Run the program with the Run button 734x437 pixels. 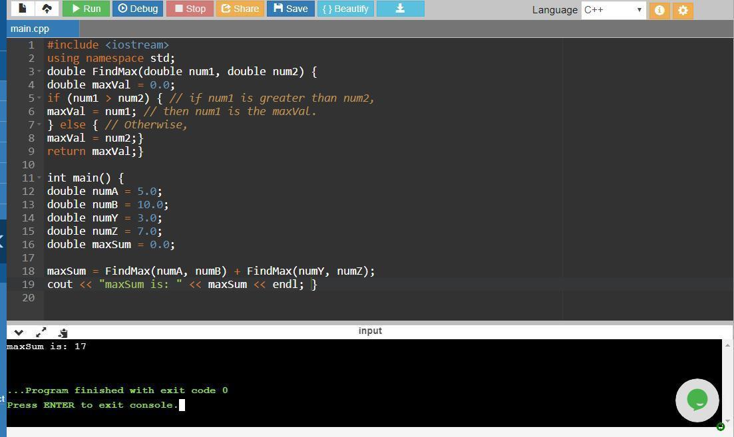pos(86,9)
